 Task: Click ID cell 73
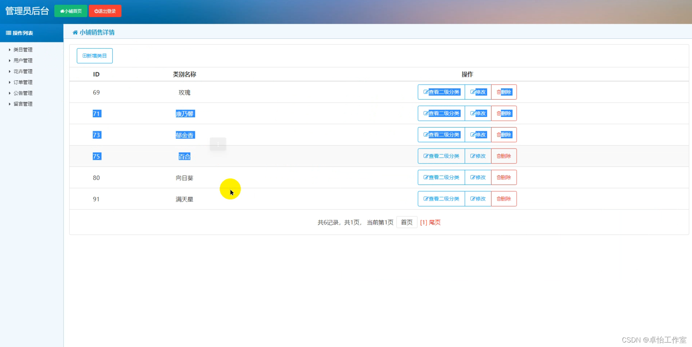(96, 135)
